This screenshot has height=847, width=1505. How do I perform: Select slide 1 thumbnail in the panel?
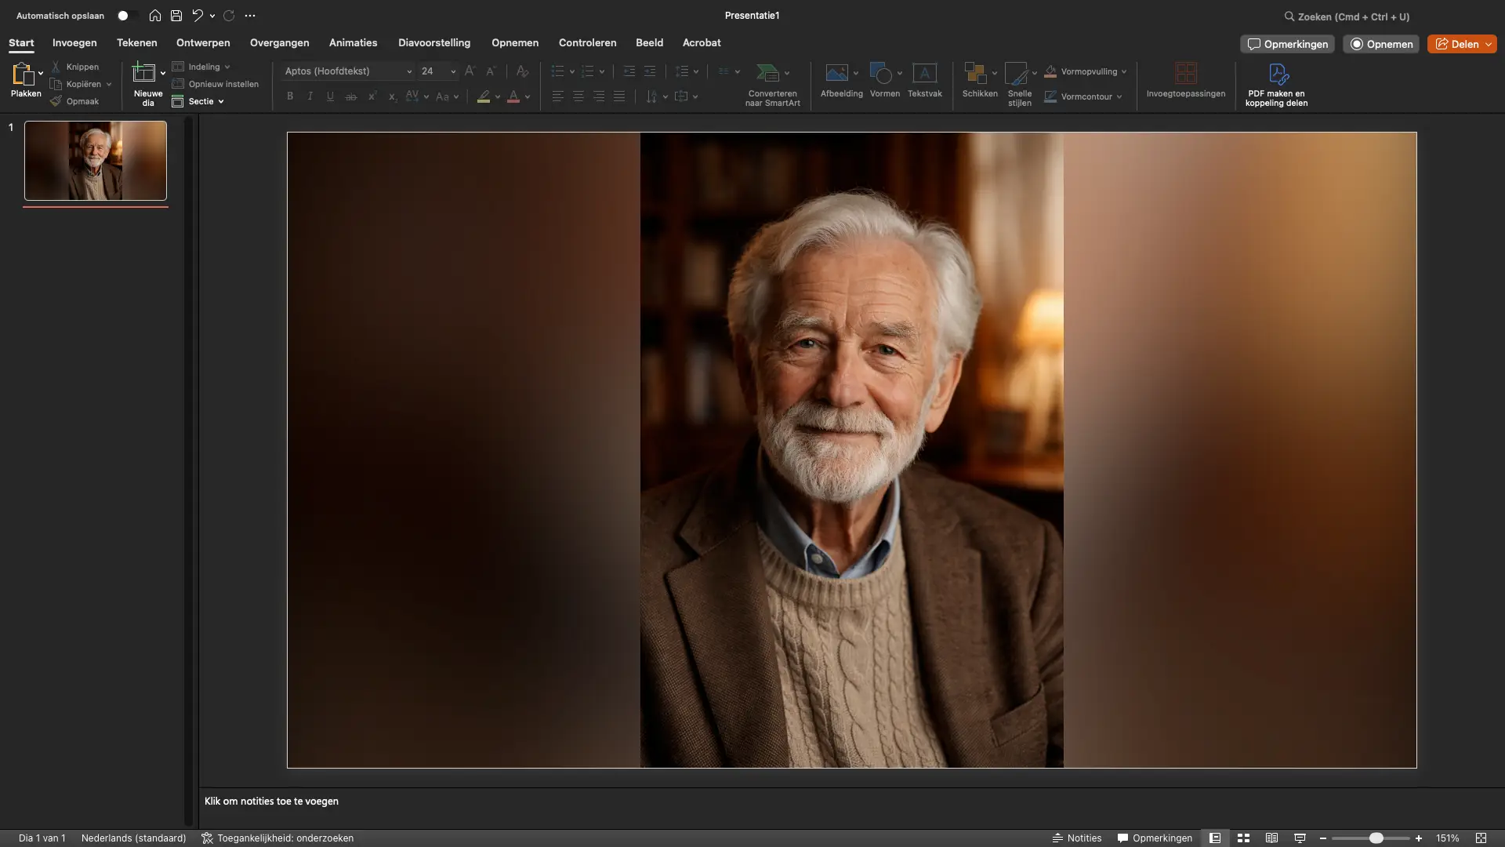click(x=94, y=161)
